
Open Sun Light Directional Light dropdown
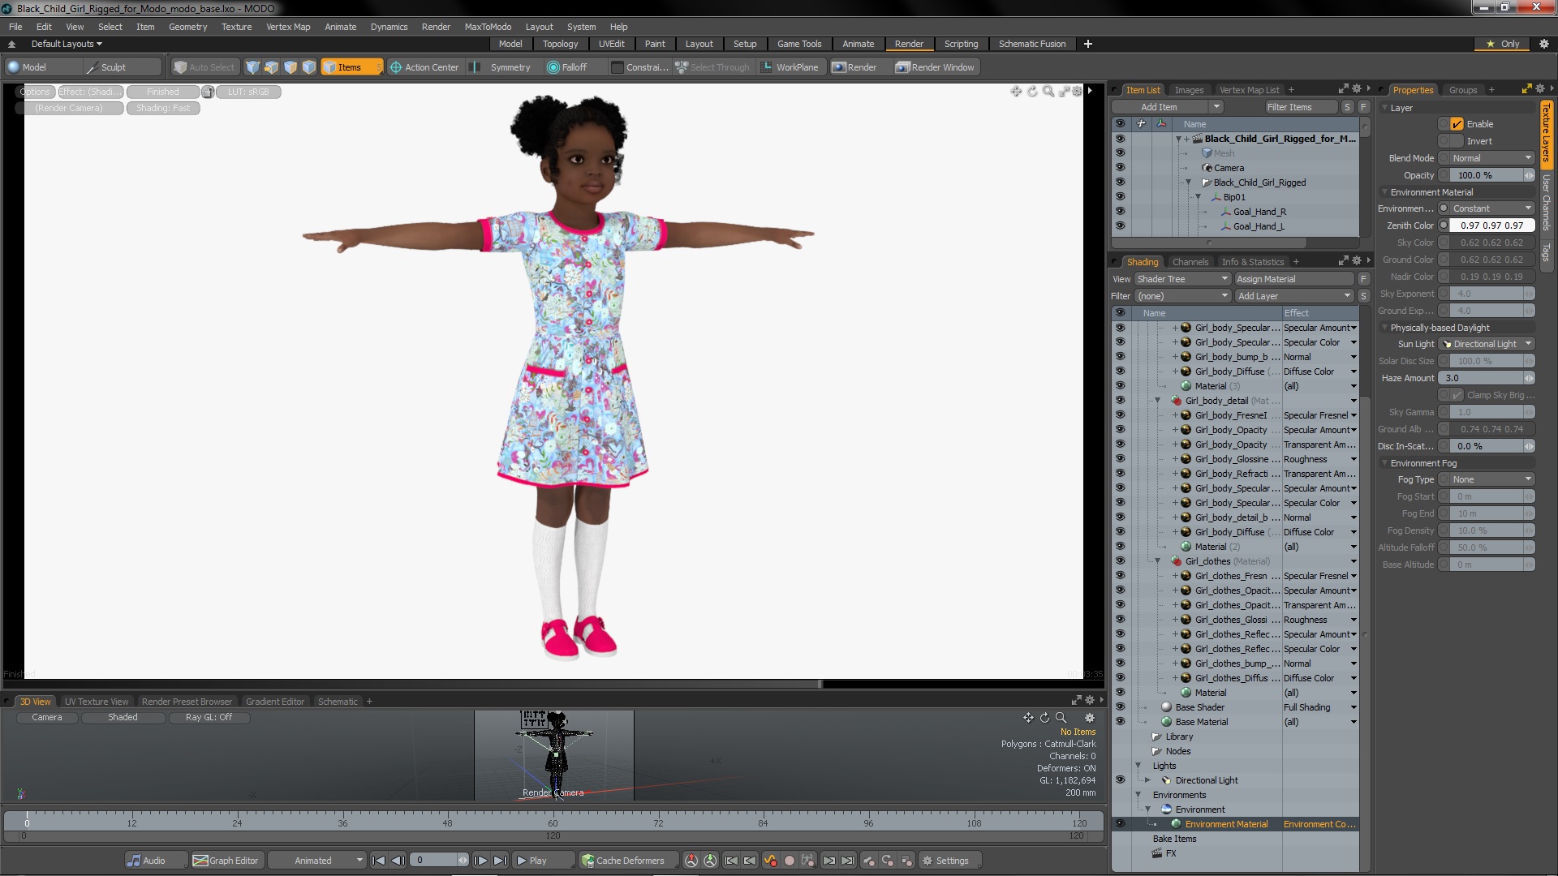click(x=1487, y=344)
